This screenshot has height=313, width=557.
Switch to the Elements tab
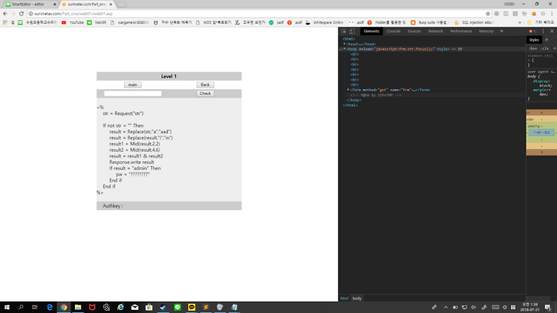tap(371, 31)
